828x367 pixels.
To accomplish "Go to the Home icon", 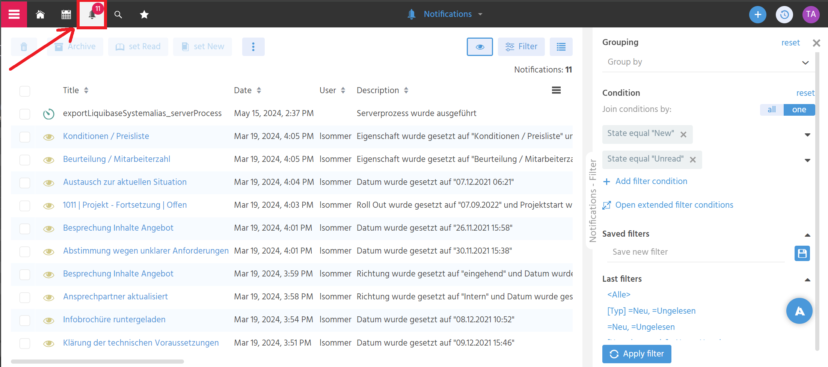I will click(x=40, y=14).
